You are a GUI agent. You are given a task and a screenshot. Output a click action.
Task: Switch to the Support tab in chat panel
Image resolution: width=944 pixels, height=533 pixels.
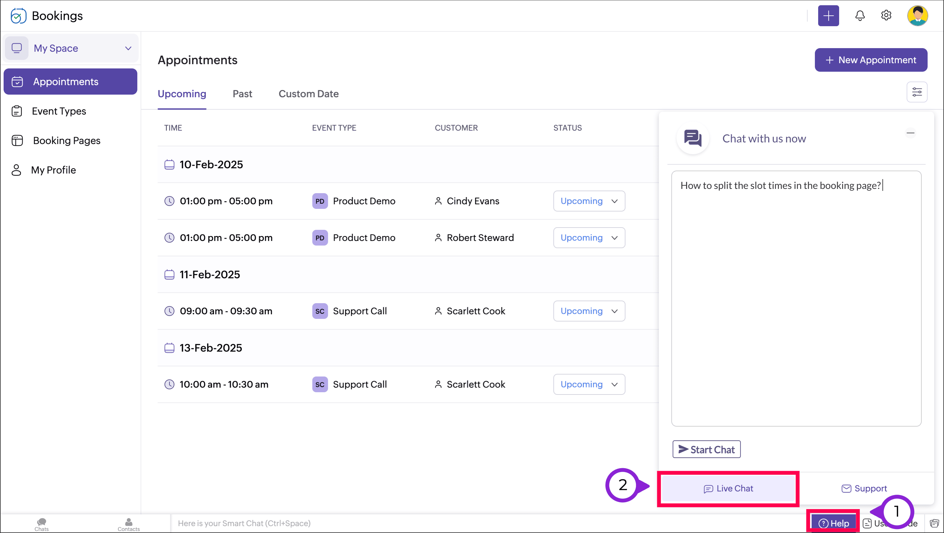[x=864, y=488]
